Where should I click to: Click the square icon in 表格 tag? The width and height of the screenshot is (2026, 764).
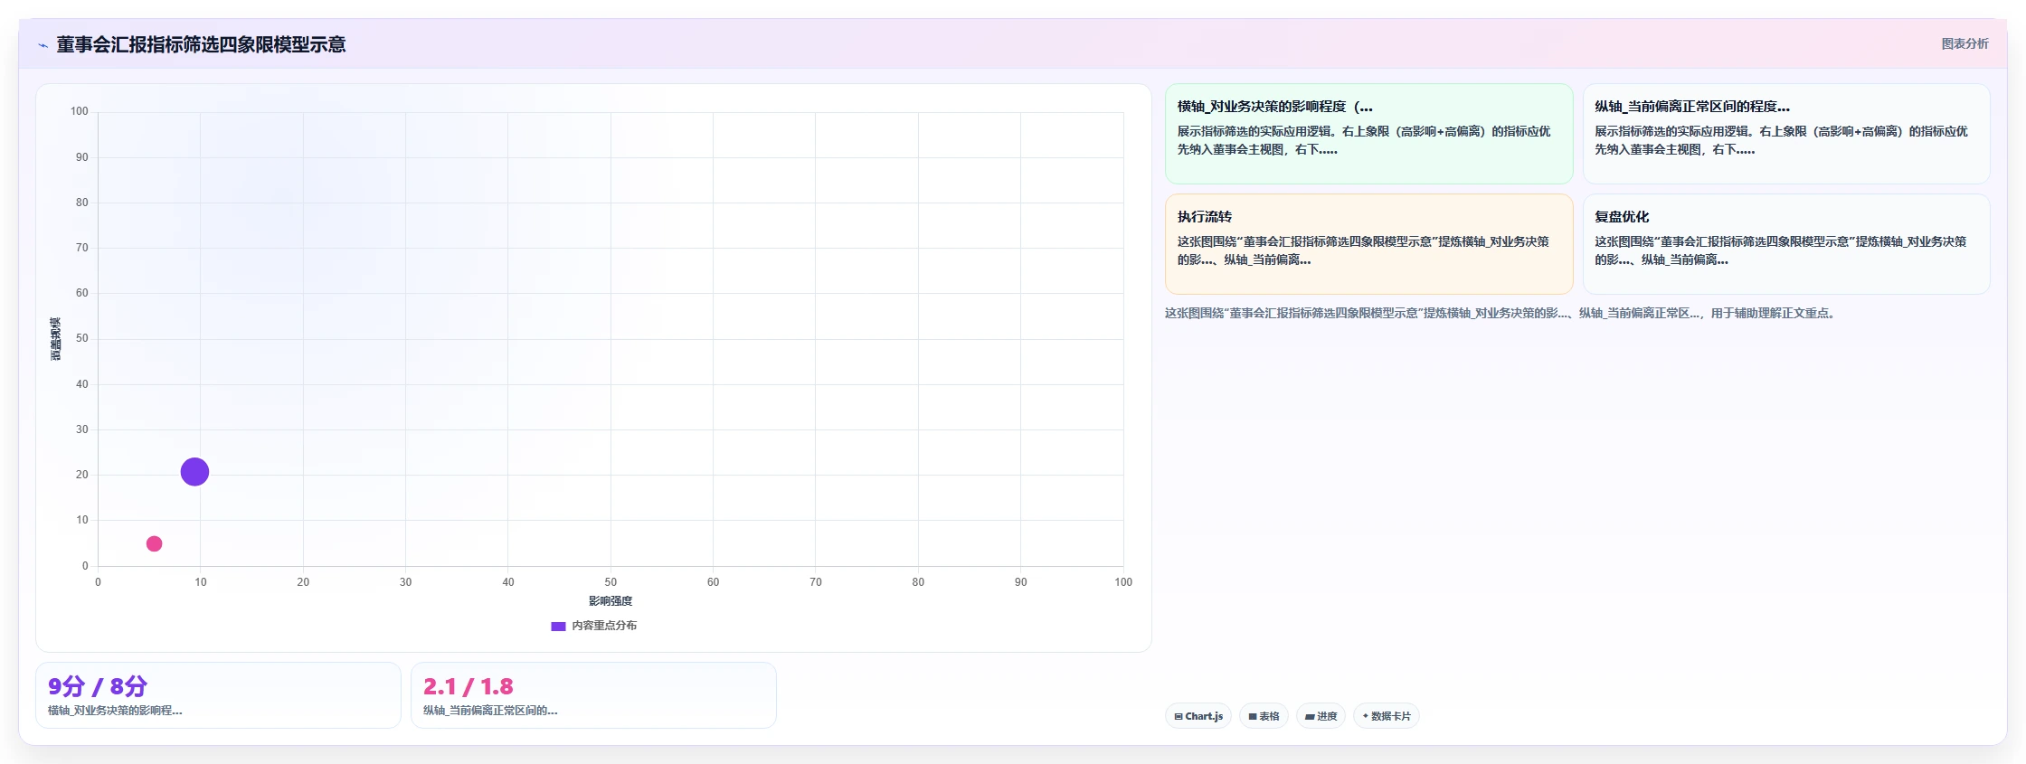point(1253,716)
